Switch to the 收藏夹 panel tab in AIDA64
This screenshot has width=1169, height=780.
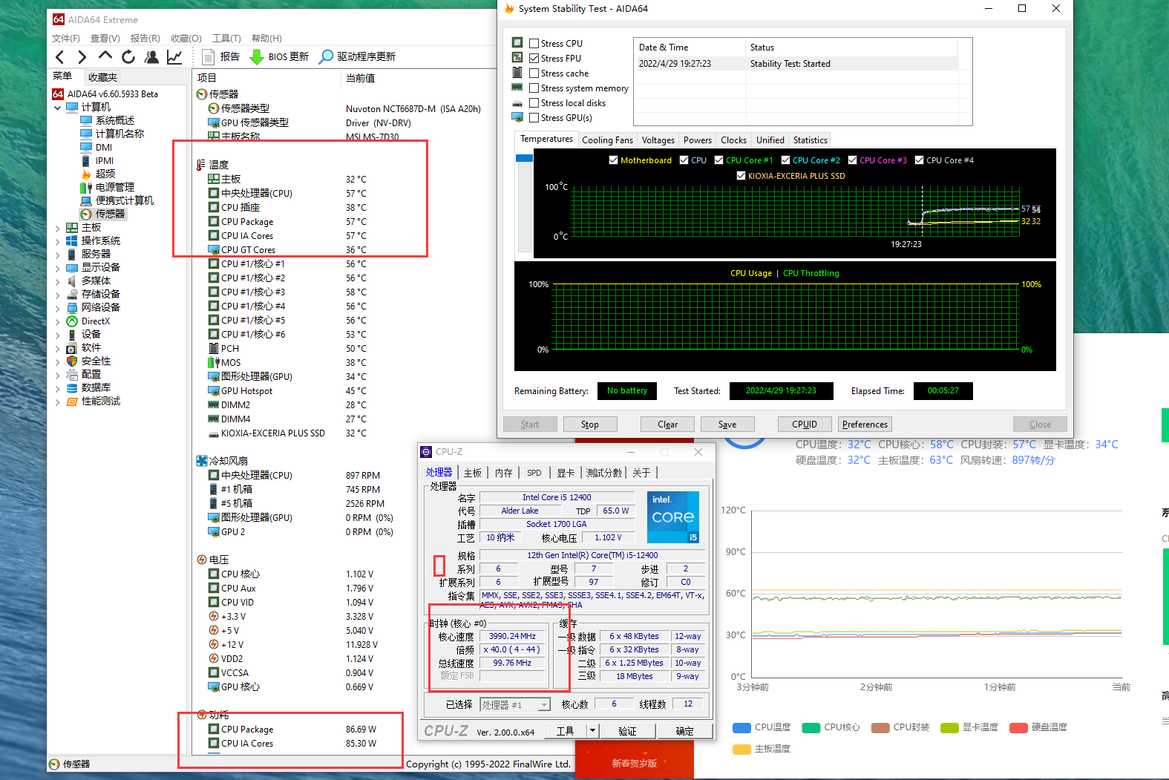point(102,77)
